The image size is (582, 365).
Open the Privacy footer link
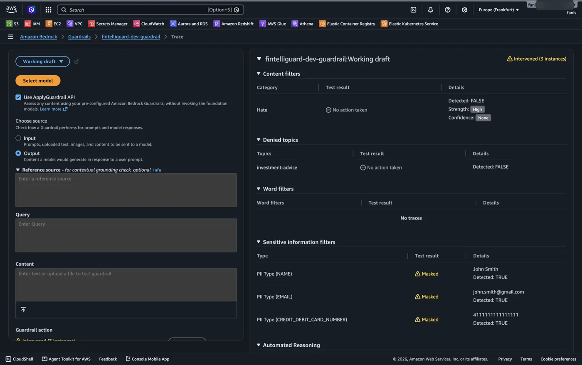pyautogui.click(x=505, y=359)
